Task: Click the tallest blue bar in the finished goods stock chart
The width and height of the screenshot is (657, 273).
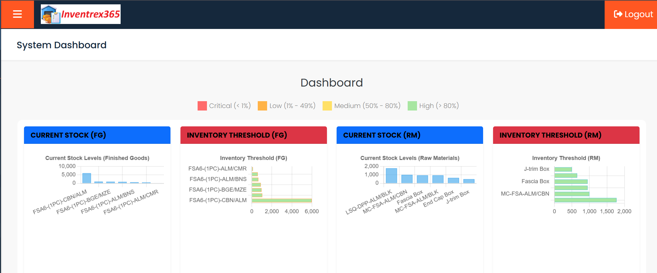Action: [x=87, y=178]
